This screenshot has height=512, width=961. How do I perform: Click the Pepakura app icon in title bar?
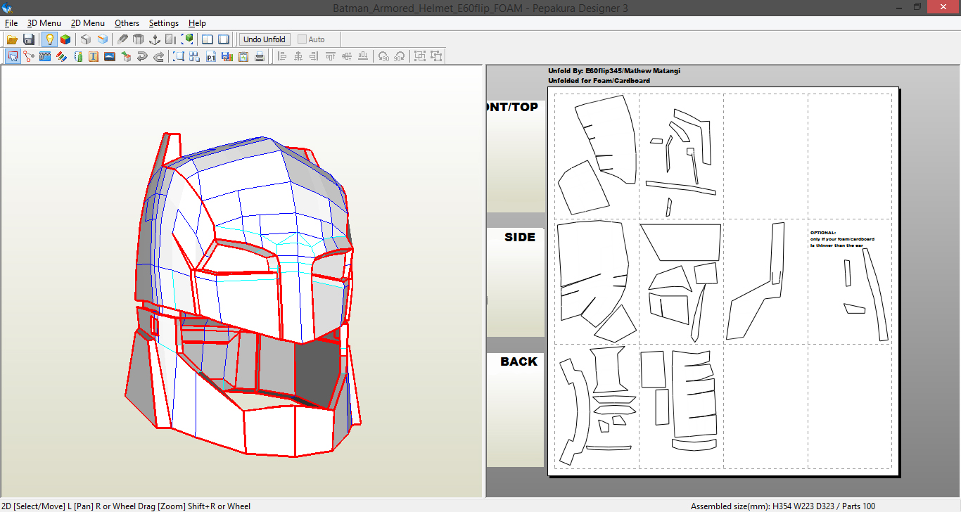(8, 8)
